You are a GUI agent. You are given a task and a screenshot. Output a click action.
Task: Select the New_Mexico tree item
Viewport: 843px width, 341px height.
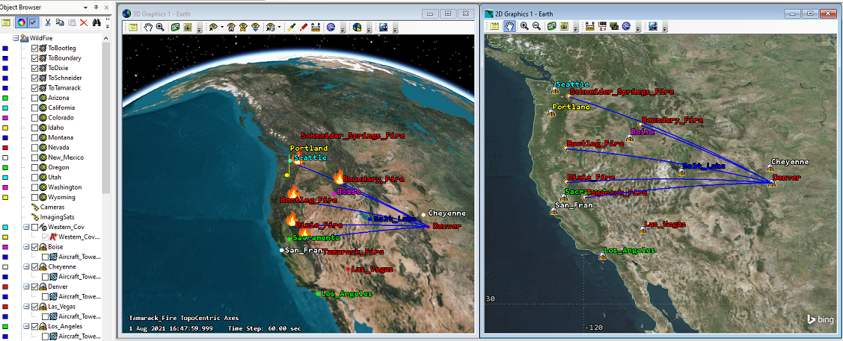[66, 157]
